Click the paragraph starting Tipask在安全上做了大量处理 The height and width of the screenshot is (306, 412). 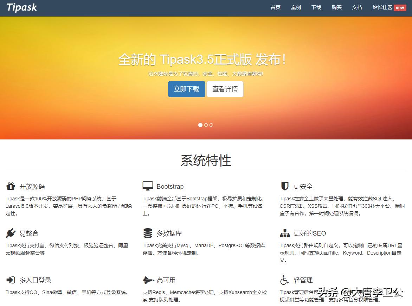[x=342, y=206]
